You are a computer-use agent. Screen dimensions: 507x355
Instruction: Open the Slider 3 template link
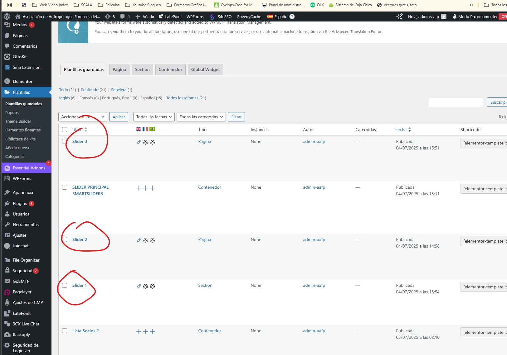pos(80,141)
